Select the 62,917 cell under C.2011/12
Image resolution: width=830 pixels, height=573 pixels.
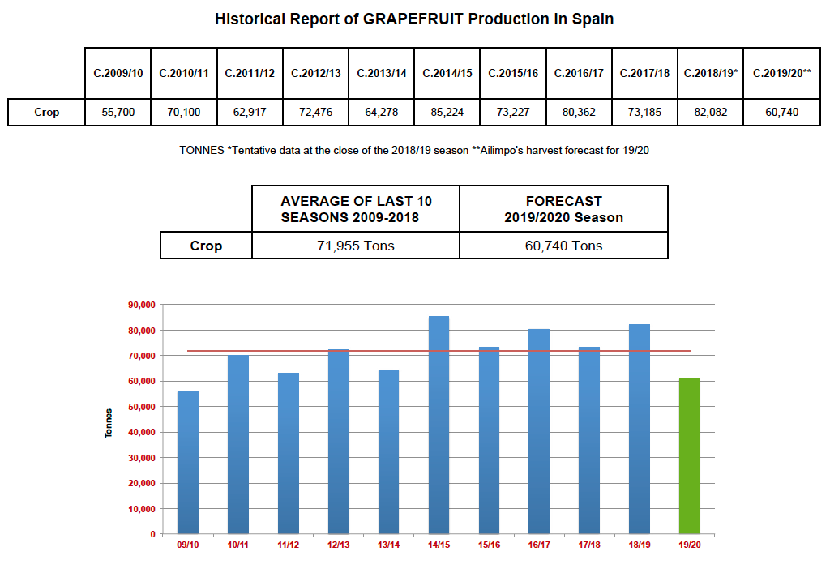[250, 112]
